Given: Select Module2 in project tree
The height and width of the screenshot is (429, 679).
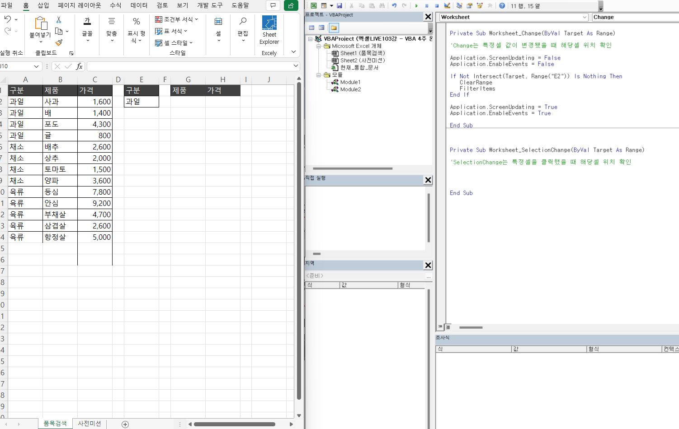Looking at the screenshot, I should click(x=350, y=89).
